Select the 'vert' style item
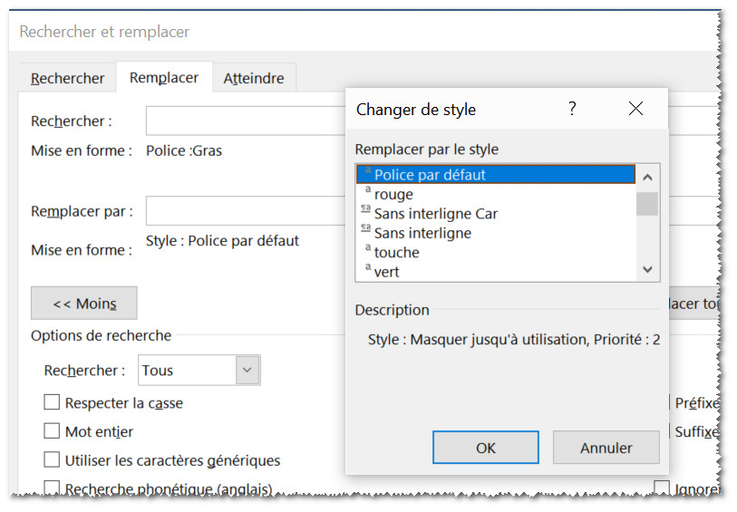The image size is (737, 512). pos(386,271)
